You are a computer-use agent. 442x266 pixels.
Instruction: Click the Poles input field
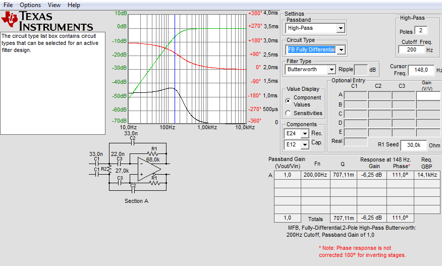421,30
